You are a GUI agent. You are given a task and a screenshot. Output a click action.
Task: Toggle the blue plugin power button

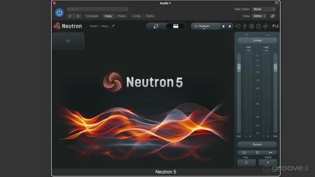[59, 13]
